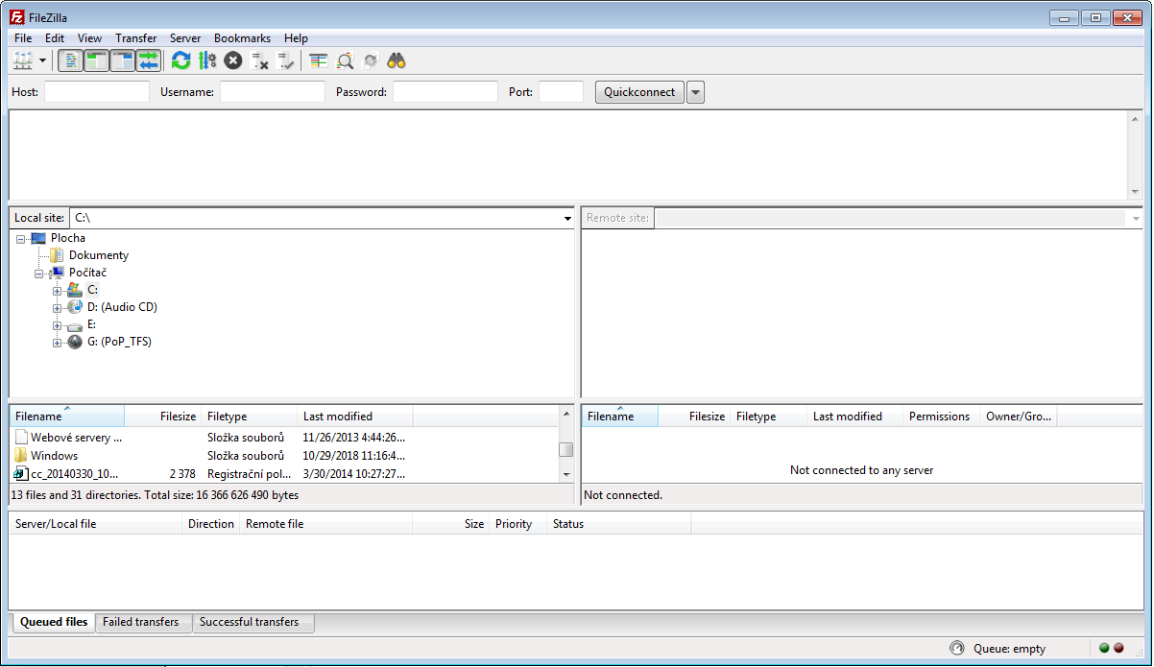The image size is (1154, 667).
Task: Cancel the current operation
Action: point(232,60)
